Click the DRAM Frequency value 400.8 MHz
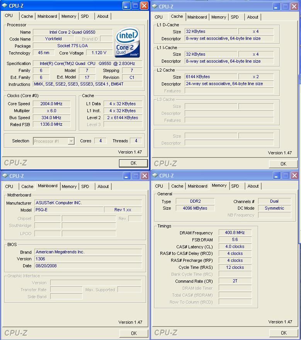The image size is (301, 340). (x=235, y=232)
